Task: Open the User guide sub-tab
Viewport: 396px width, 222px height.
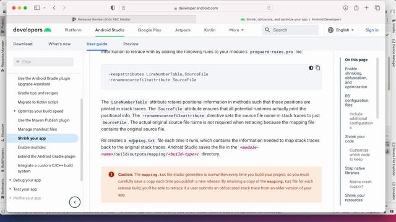Action: [x=97, y=44]
